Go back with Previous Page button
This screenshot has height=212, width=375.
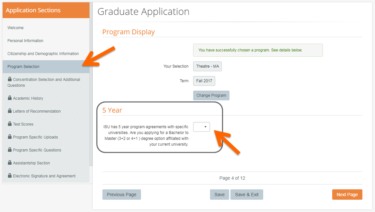click(121, 194)
